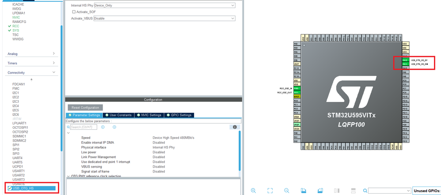Go to previous parameter search result
The image size is (441, 195).
click(103, 127)
